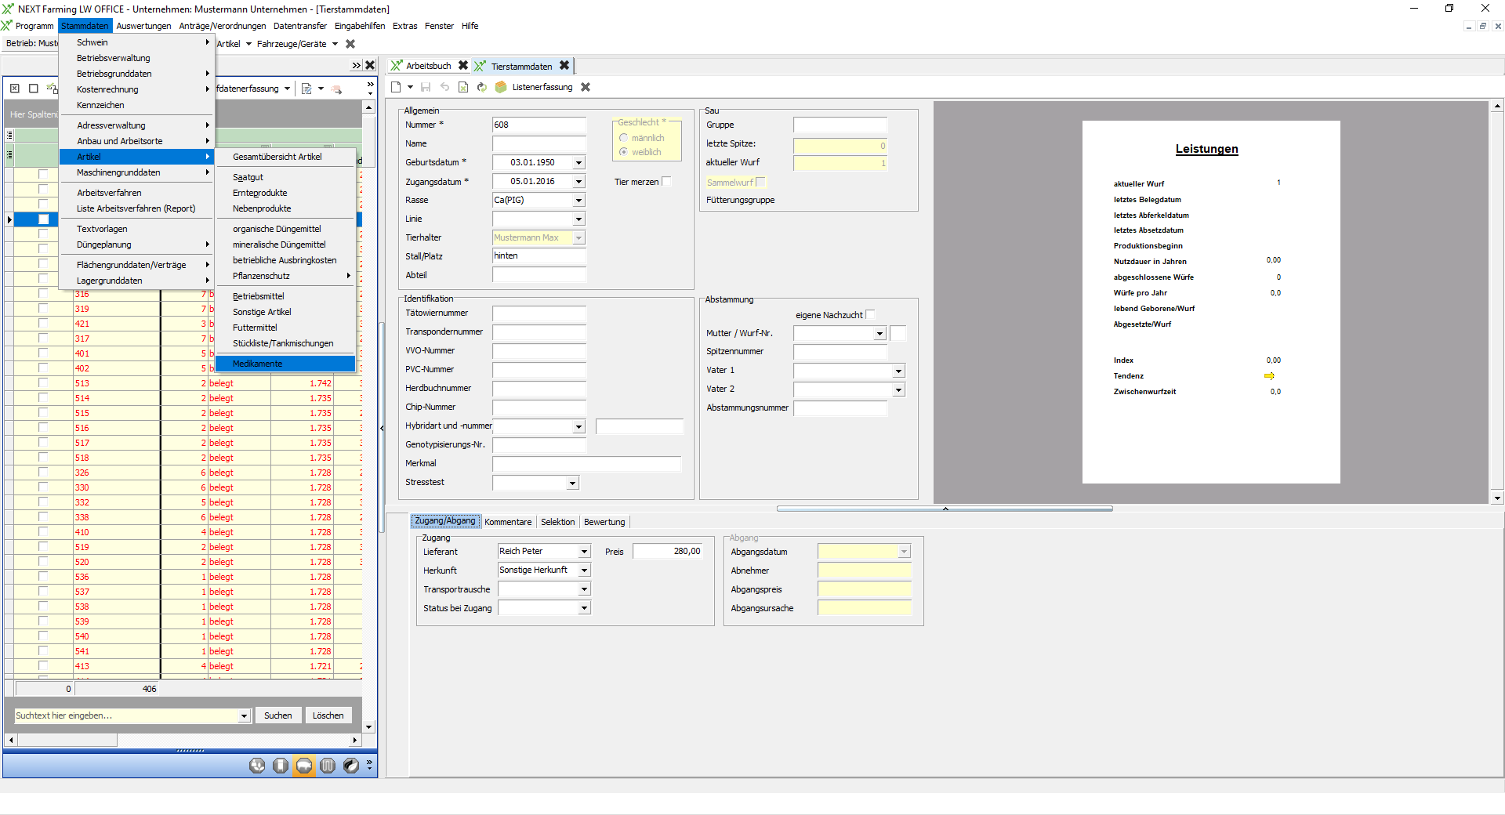The height and width of the screenshot is (815, 1505).
Task: Select the plant module icon in bottom bar
Action: click(x=257, y=766)
